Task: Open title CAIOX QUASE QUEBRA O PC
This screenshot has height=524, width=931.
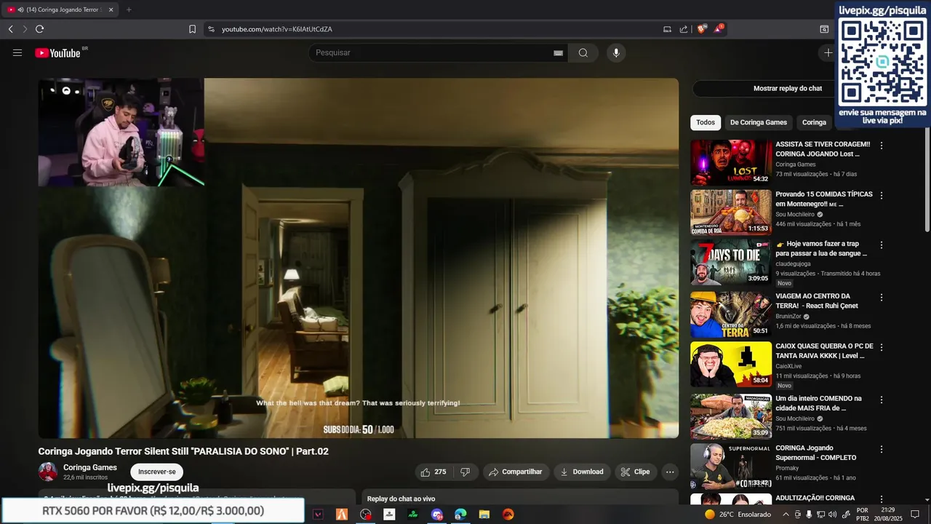Action: pyautogui.click(x=824, y=351)
